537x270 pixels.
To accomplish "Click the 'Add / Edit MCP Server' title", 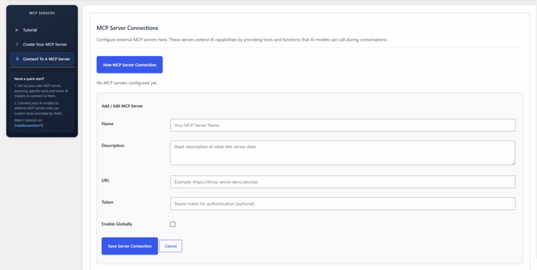I will [x=122, y=106].
